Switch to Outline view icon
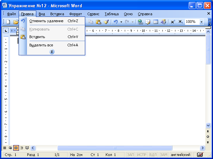 [x=22, y=148]
